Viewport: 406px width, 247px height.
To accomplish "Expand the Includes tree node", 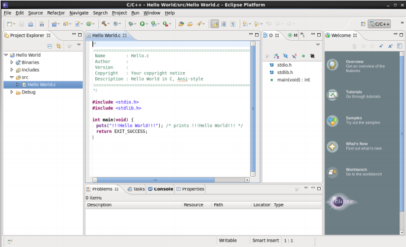I will point(12,70).
